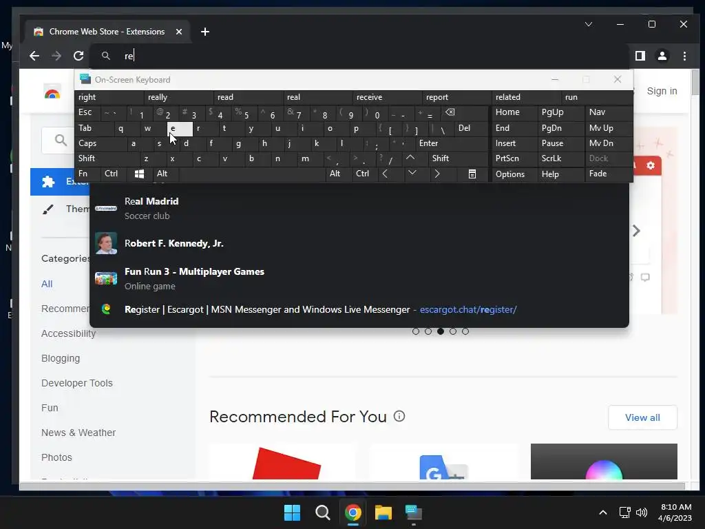Click the settings gear on the carousel banner

650,165
